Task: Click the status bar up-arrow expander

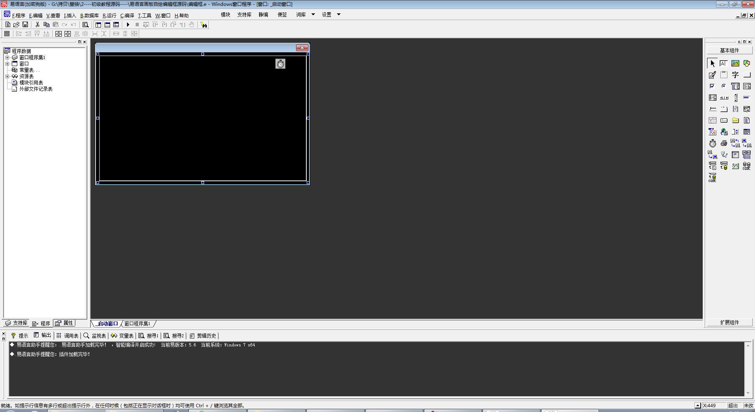Action: coord(698,405)
